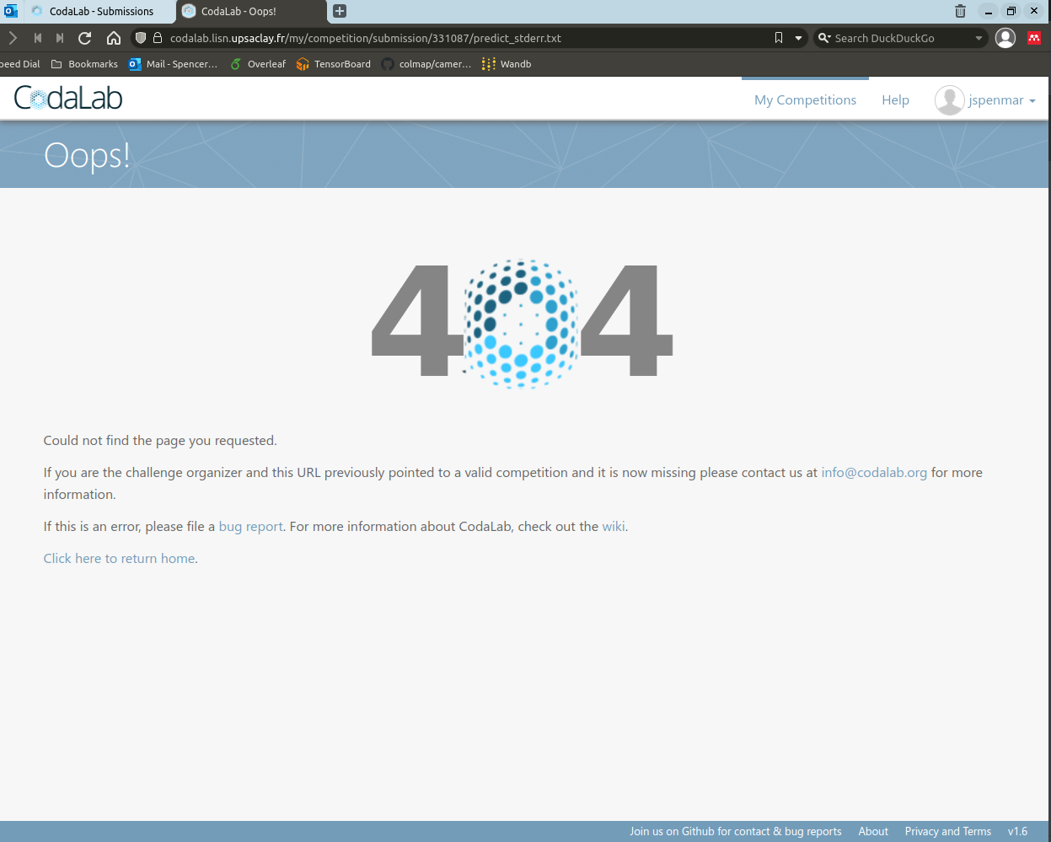1051x842 pixels.
Task: Click the DuckDuckGo search field
Action: tap(893, 37)
